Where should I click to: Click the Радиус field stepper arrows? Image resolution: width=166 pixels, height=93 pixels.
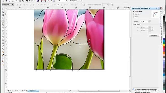(x=149, y=21)
